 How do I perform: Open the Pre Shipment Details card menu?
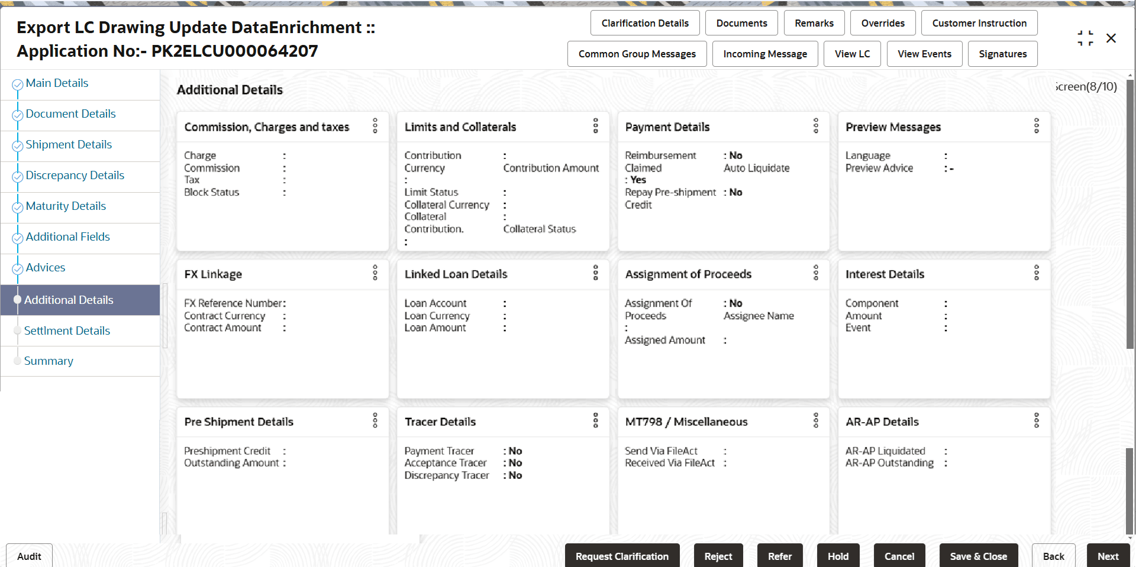[x=375, y=421]
